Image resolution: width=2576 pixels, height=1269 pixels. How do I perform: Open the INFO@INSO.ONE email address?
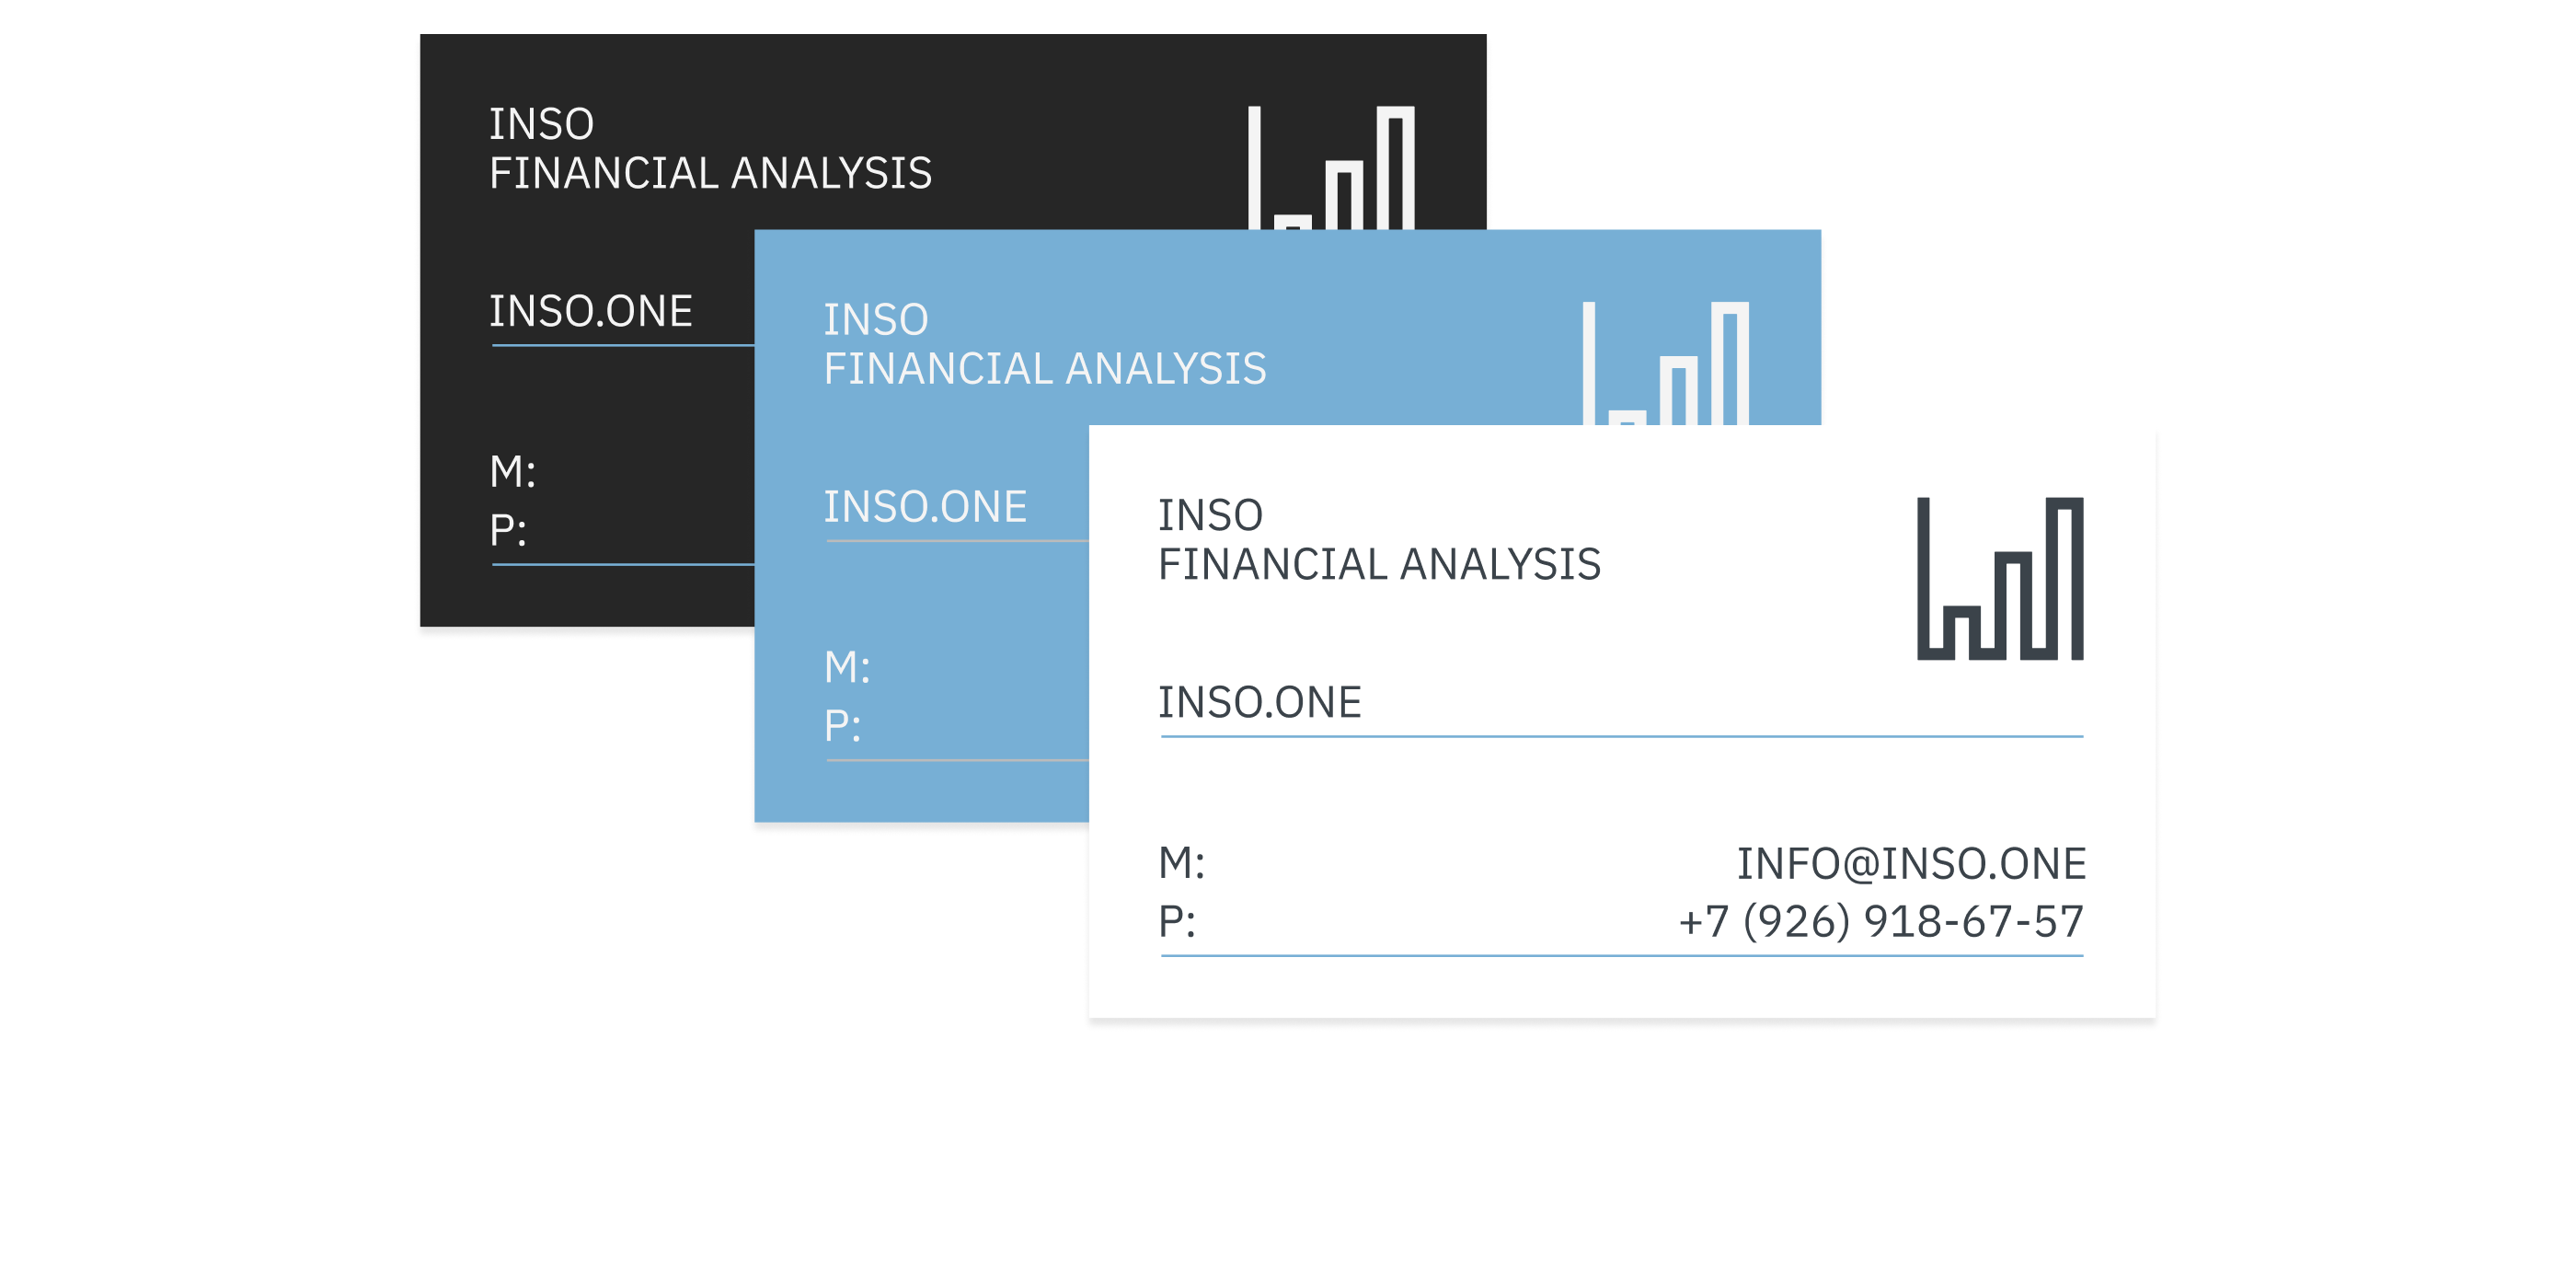(1911, 863)
